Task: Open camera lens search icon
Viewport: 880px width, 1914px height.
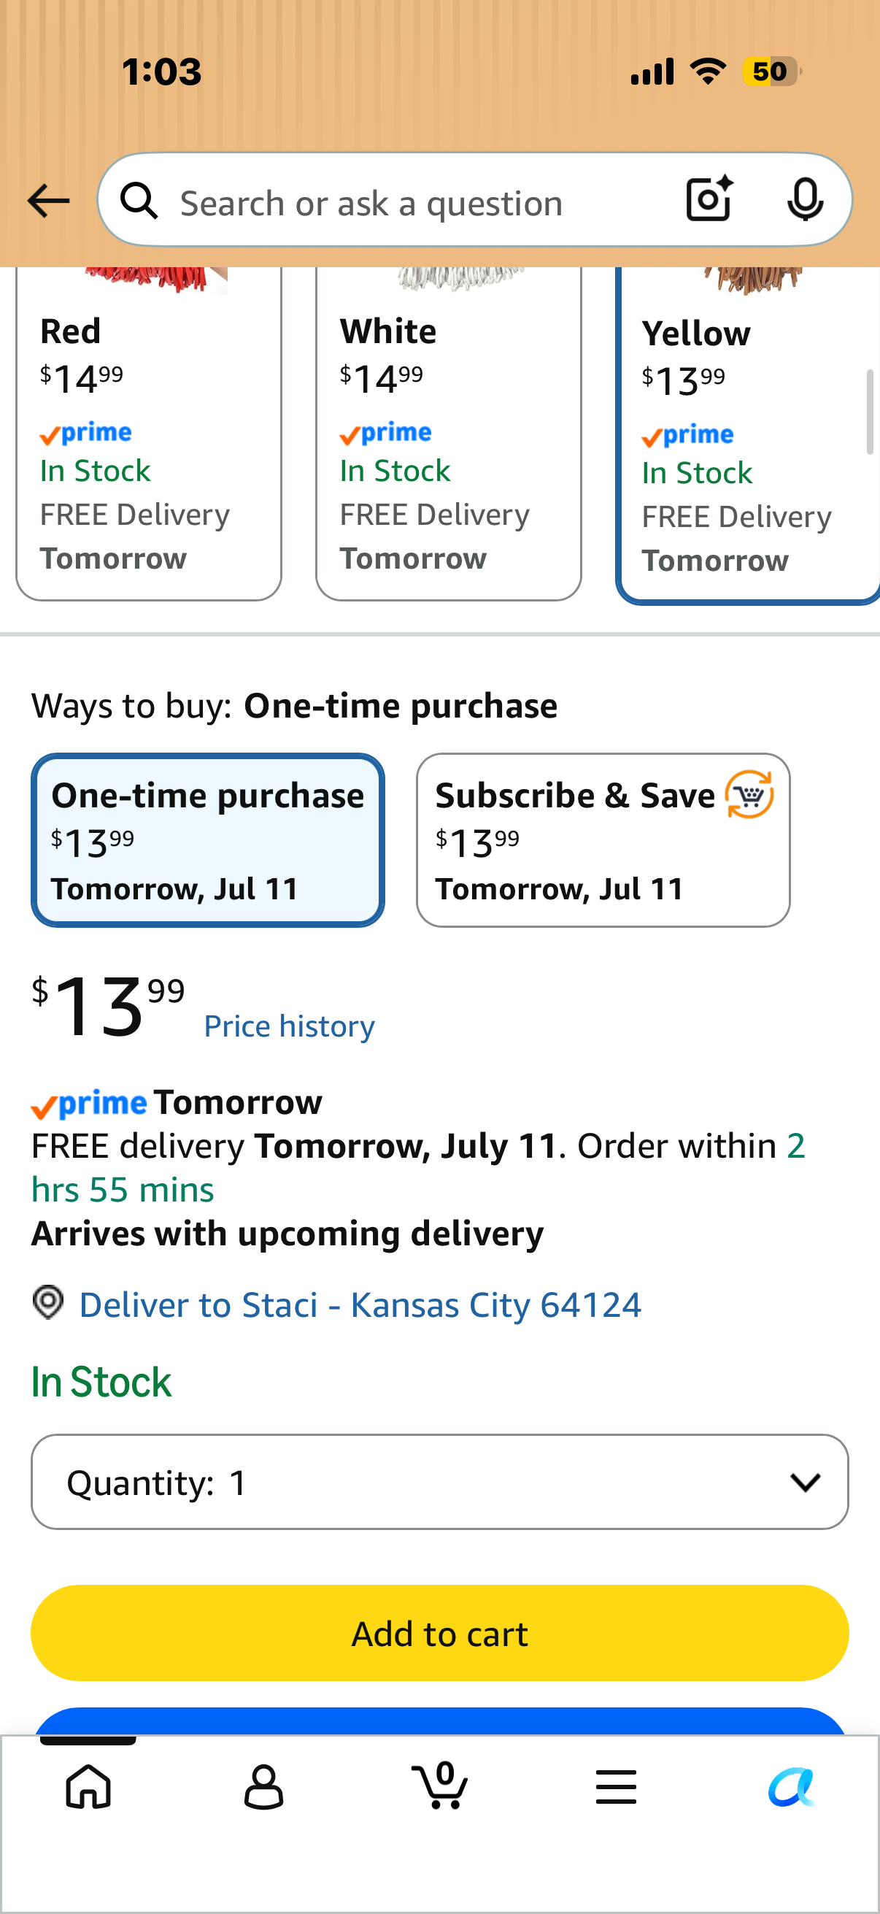Action: coord(709,200)
